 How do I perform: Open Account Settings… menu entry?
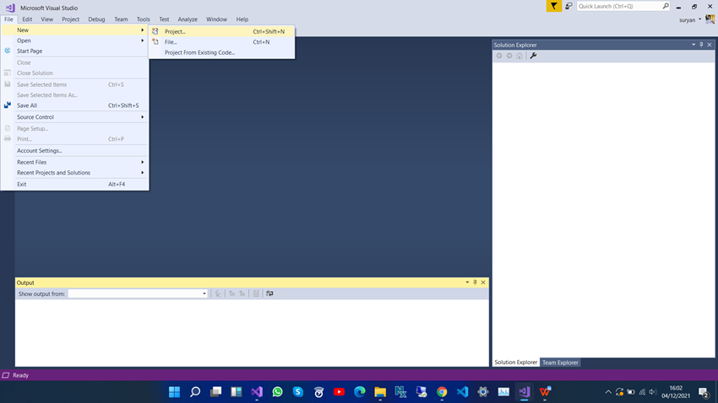(74, 151)
